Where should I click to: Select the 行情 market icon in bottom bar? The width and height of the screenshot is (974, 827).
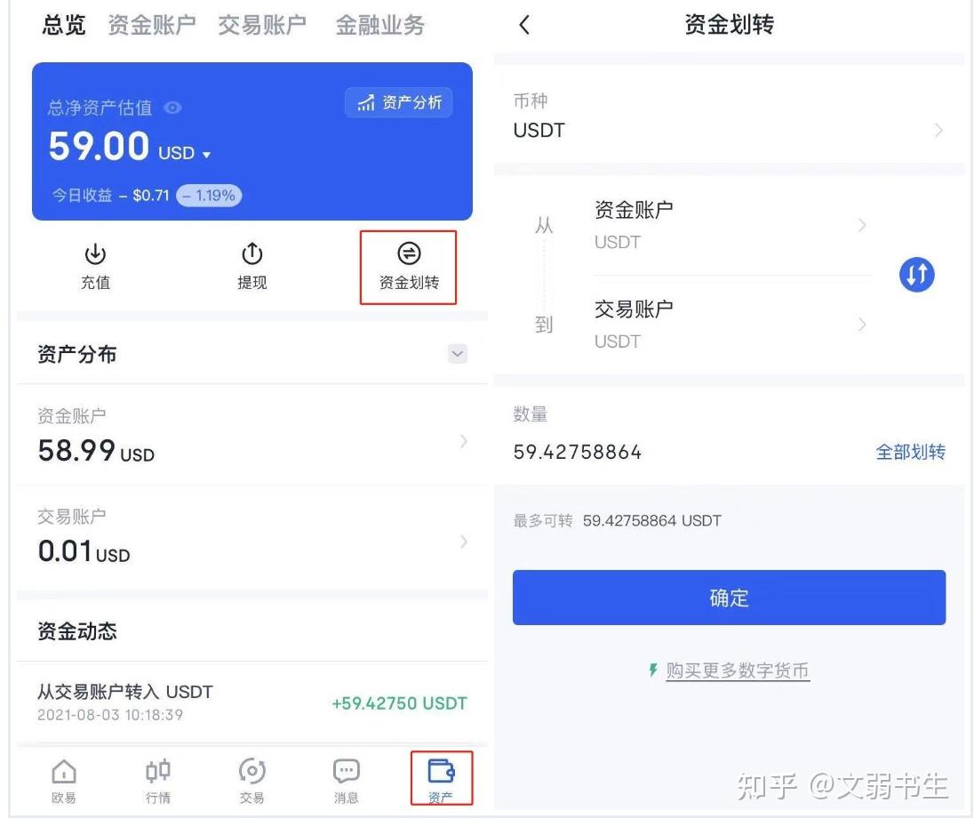[157, 780]
